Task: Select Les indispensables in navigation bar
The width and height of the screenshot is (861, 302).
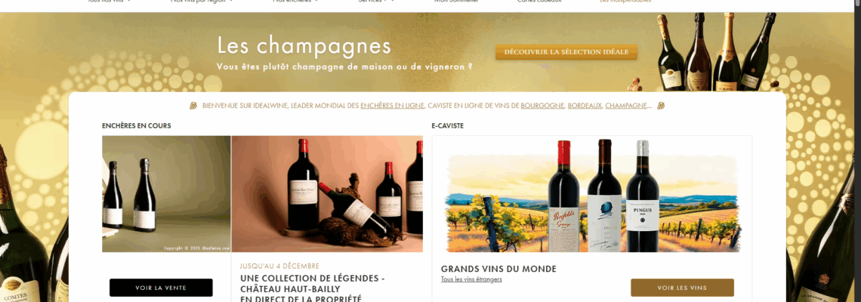Action: [x=625, y=1]
